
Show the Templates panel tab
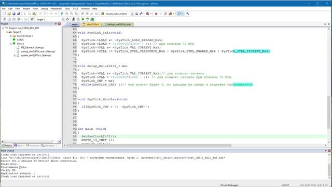pos(48,145)
